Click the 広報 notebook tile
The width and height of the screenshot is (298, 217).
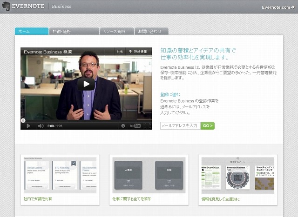169,175
